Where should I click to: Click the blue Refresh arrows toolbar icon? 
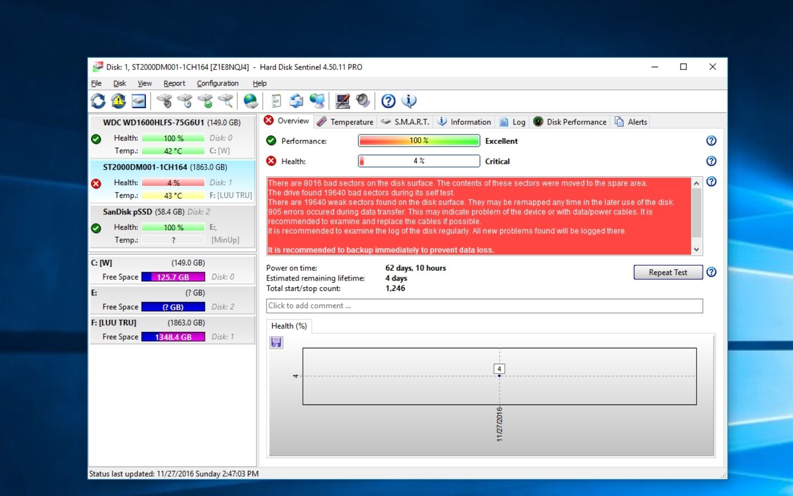[x=98, y=101]
